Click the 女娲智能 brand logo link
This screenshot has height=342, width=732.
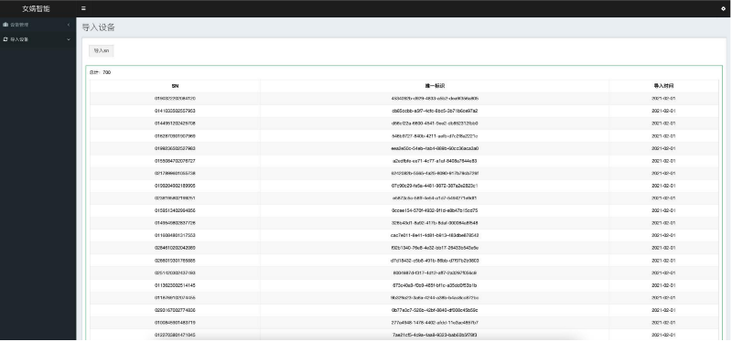pyautogui.click(x=36, y=8)
